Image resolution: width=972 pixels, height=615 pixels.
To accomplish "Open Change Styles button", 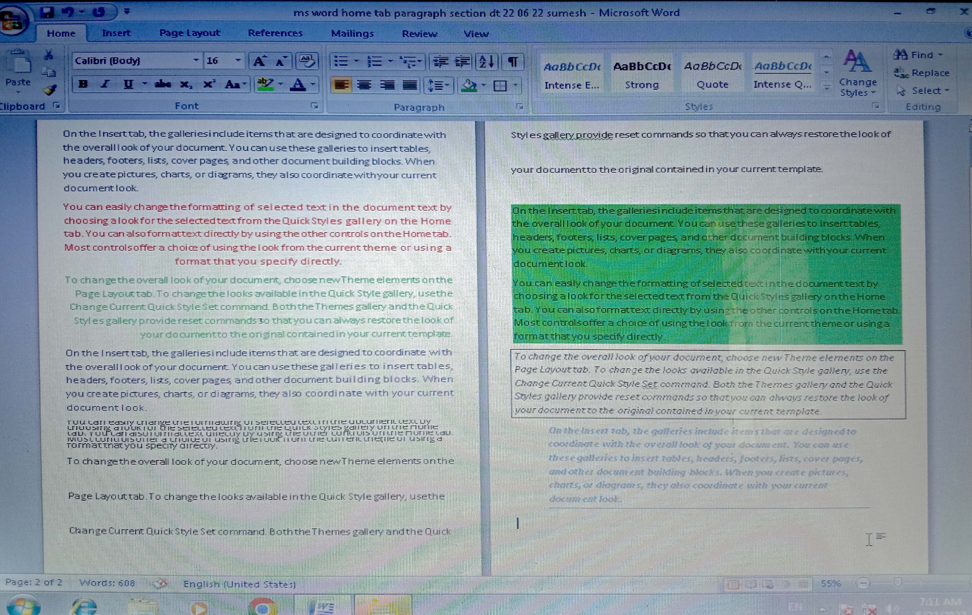I will (857, 73).
